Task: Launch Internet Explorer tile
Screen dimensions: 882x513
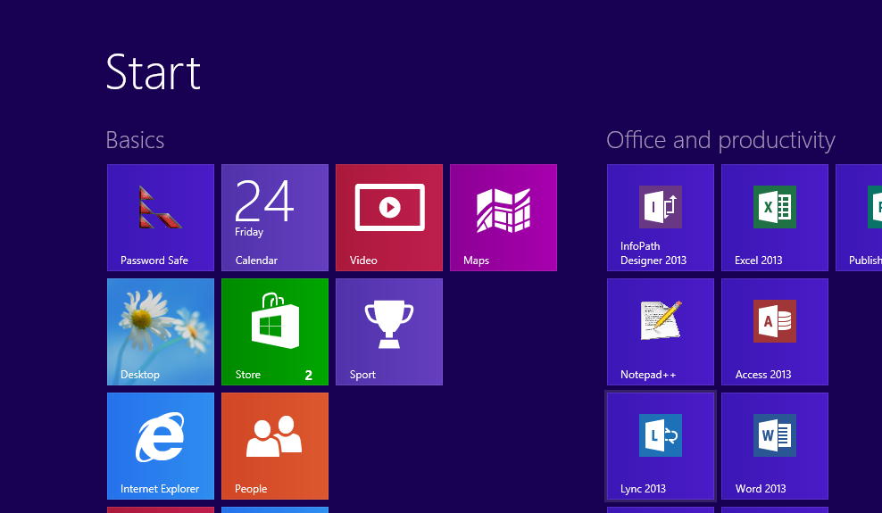Action: click(161, 446)
